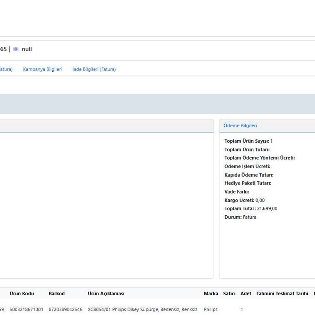Switch to İade Bilgileri (Fatura) tab
This screenshot has height=315, width=315.
point(94,69)
